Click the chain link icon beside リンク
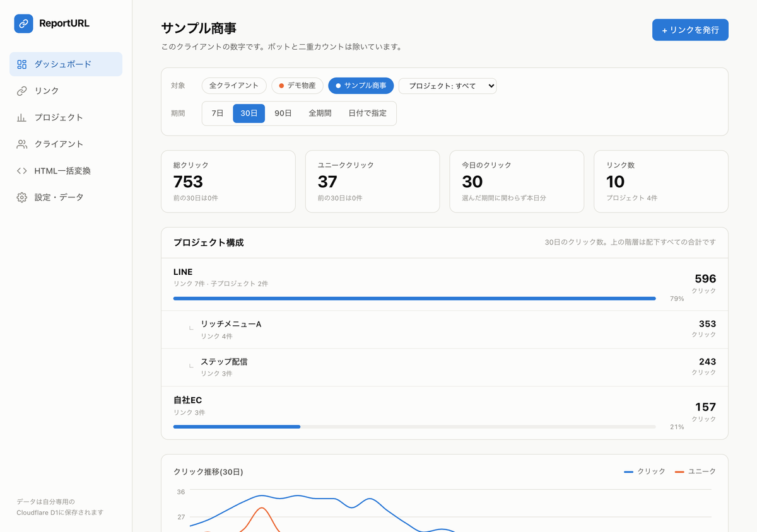This screenshot has height=532, width=757. tap(22, 91)
